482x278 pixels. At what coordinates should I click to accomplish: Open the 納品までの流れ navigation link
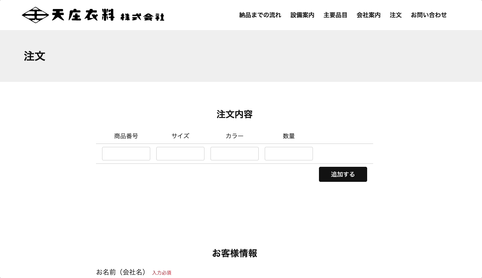tap(260, 15)
